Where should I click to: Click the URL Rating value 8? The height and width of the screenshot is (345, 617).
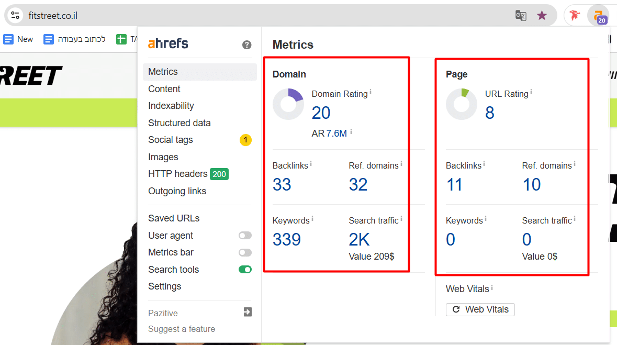coord(490,113)
